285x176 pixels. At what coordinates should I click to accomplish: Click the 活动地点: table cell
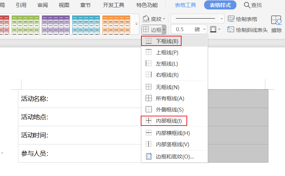coord(80,117)
